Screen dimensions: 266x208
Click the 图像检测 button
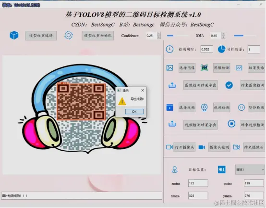pos(221,68)
